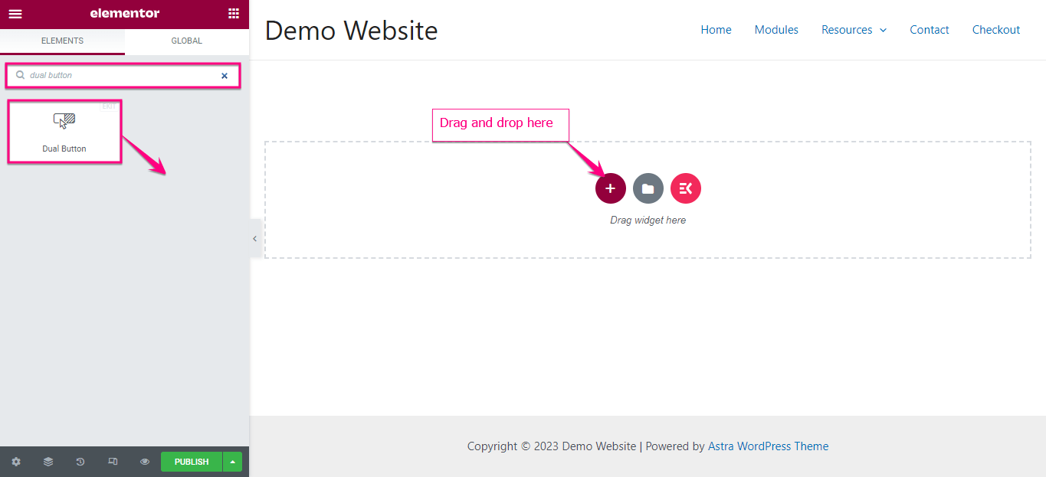Open the Navigator layers icon
1046x477 pixels.
tap(48, 462)
